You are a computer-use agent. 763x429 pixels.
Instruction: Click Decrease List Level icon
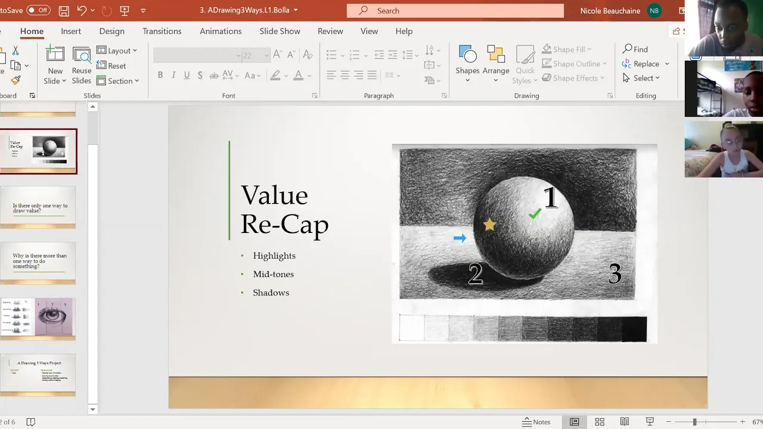[379, 55]
